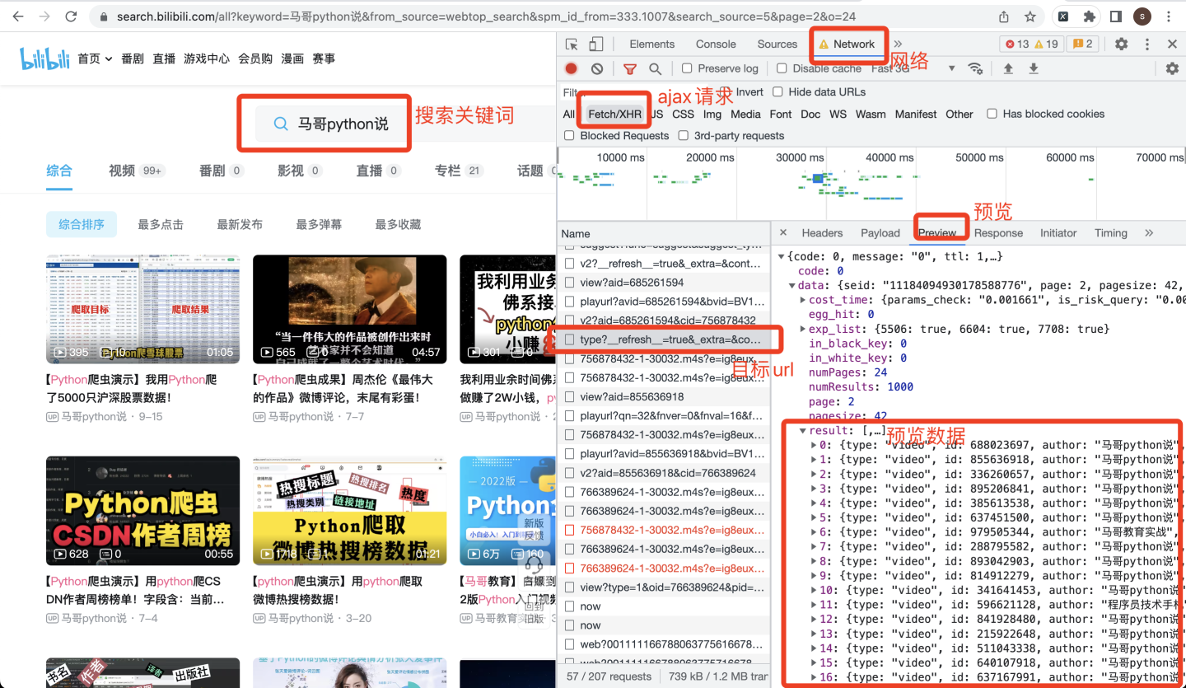The width and height of the screenshot is (1186, 688).
Task: Open network search magnifier icon
Action: pos(655,69)
